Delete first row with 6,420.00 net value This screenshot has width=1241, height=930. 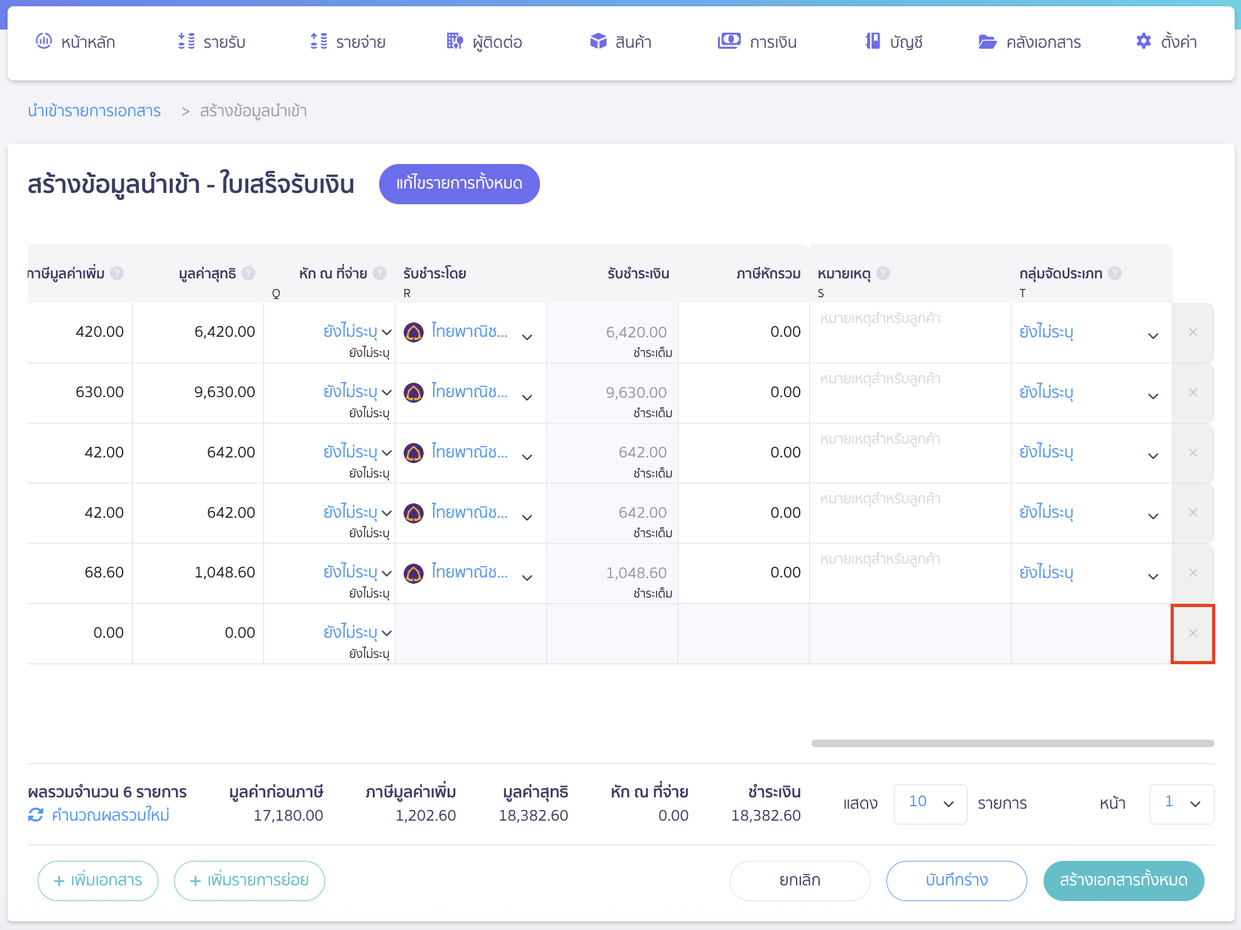(1193, 332)
